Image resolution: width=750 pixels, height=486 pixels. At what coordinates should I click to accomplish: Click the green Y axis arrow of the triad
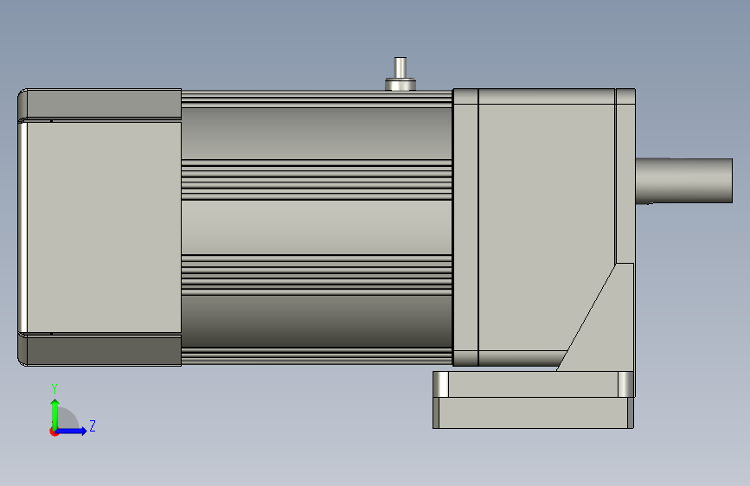55,412
